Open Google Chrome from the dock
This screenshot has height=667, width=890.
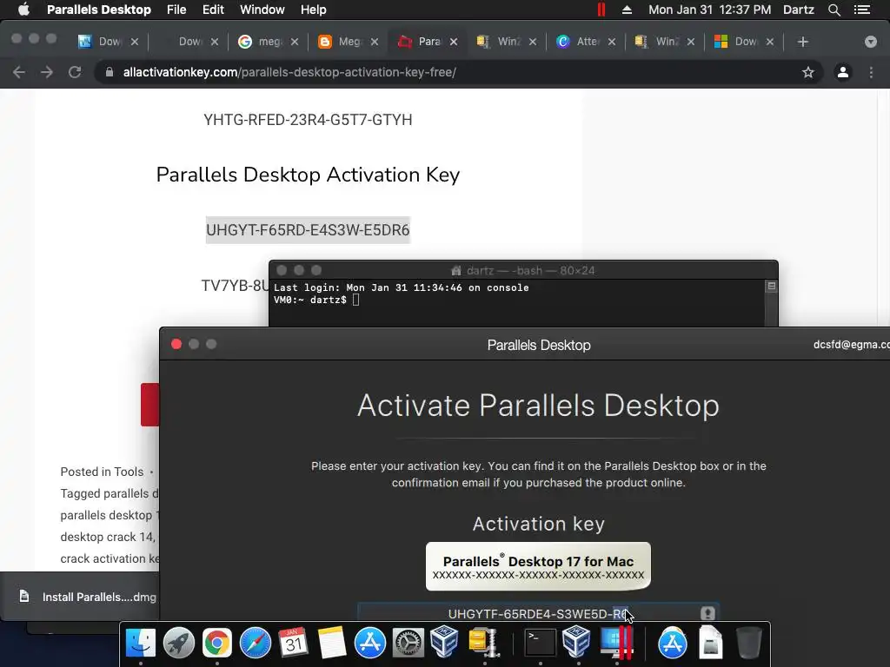tap(216, 644)
